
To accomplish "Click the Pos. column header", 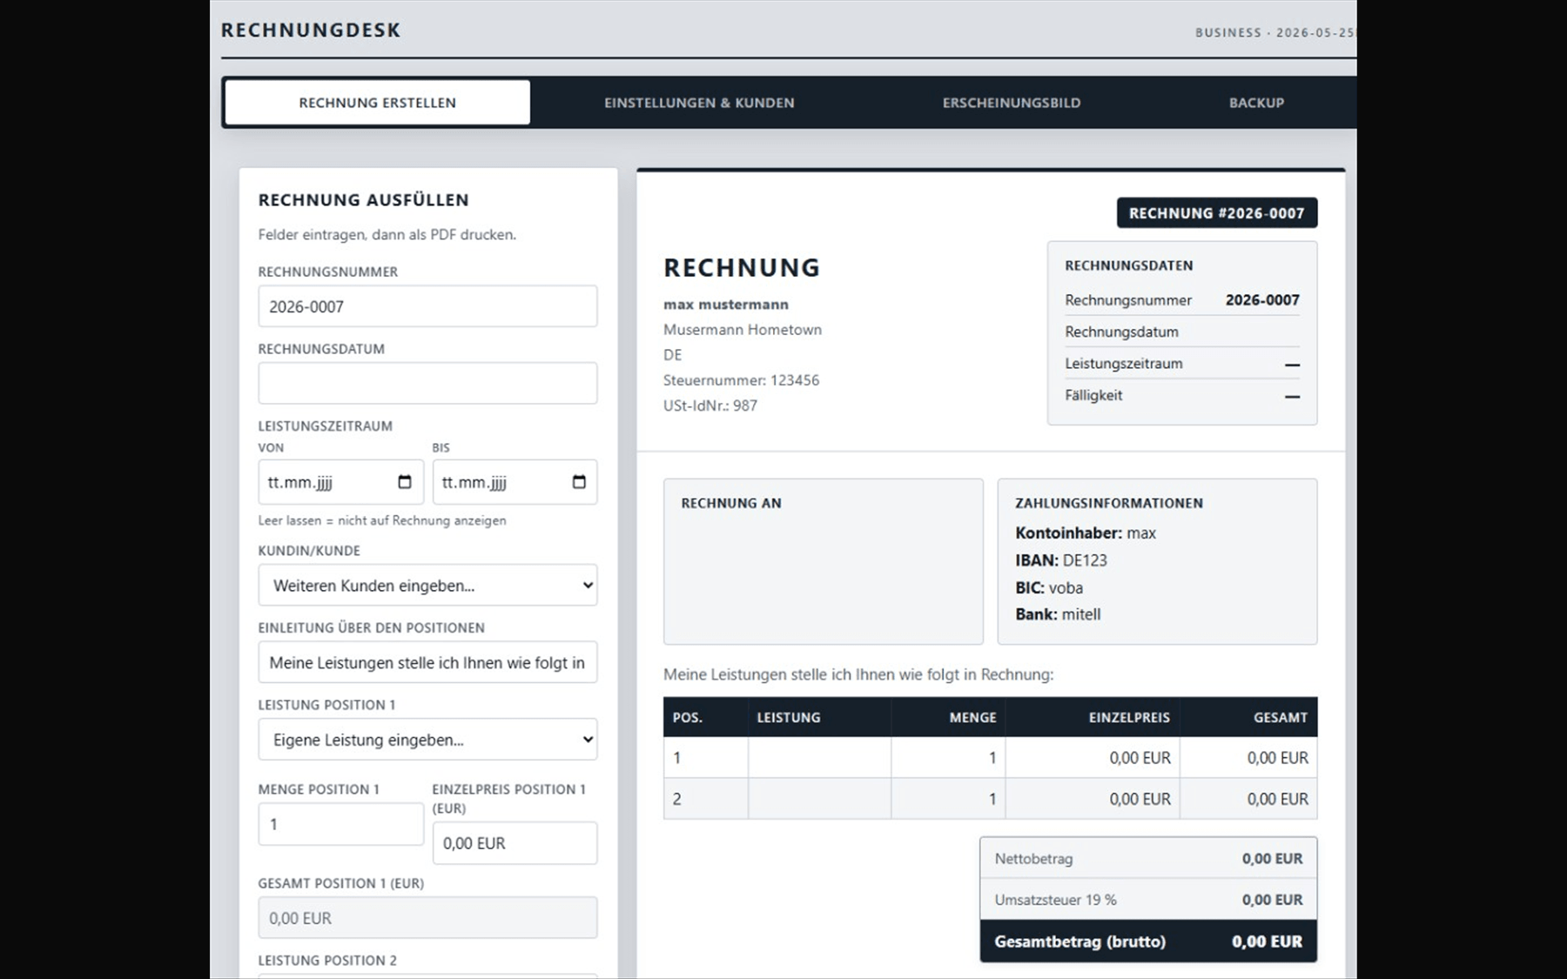I will (705, 717).
